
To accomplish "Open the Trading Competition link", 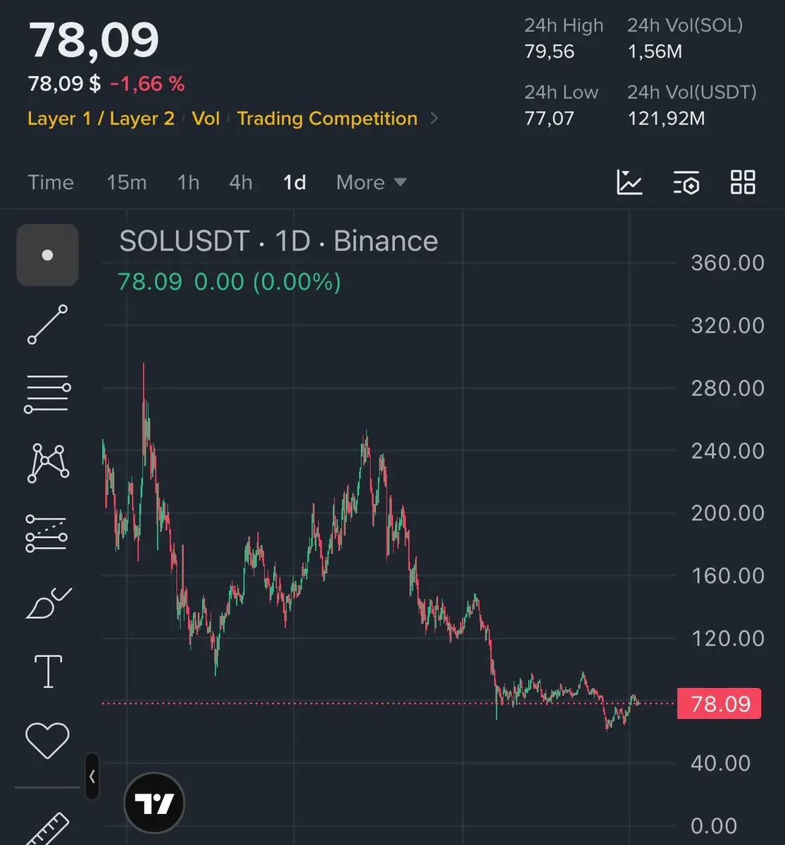I will tap(327, 118).
